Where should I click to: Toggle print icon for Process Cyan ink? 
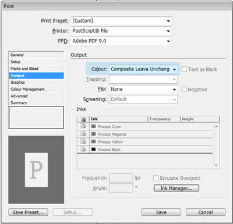pos(83,126)
